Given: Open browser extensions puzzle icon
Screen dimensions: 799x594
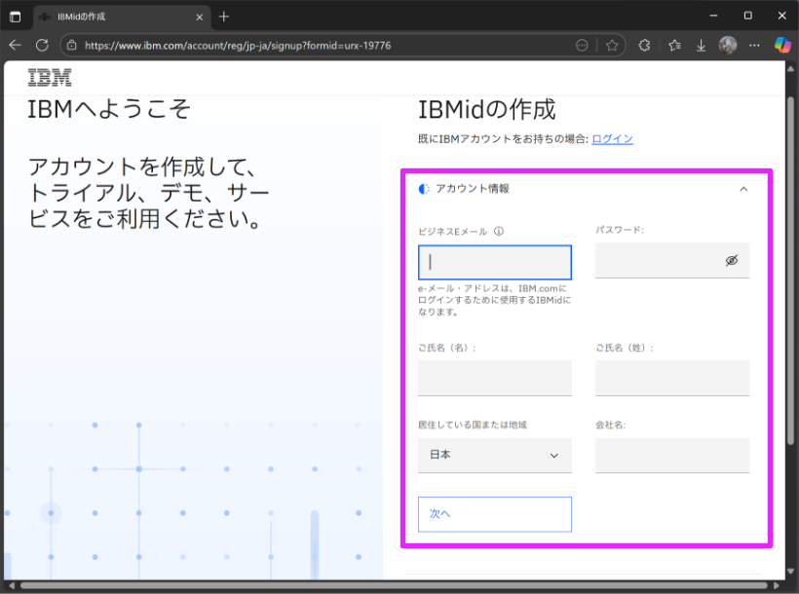Looking at the screenshot, I should (x=645, y=46).
